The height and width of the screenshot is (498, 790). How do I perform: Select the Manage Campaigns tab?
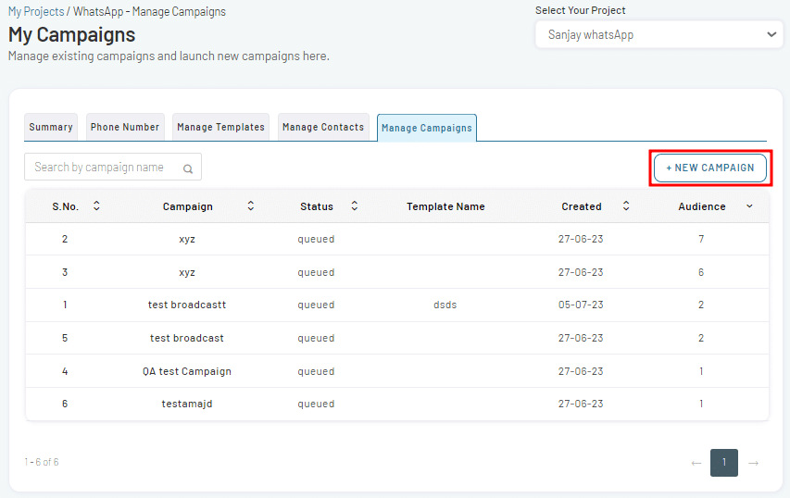point(427,128)
